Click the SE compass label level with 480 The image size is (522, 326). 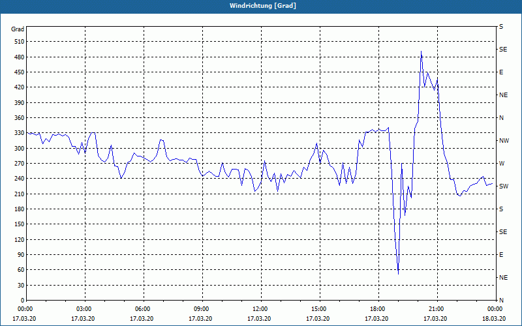click(503, 50)
